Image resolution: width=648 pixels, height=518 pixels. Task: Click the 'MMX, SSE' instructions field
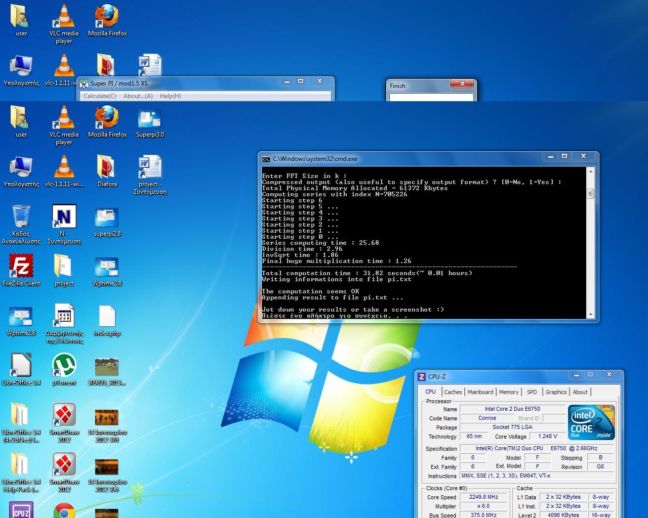click(536, 476)
